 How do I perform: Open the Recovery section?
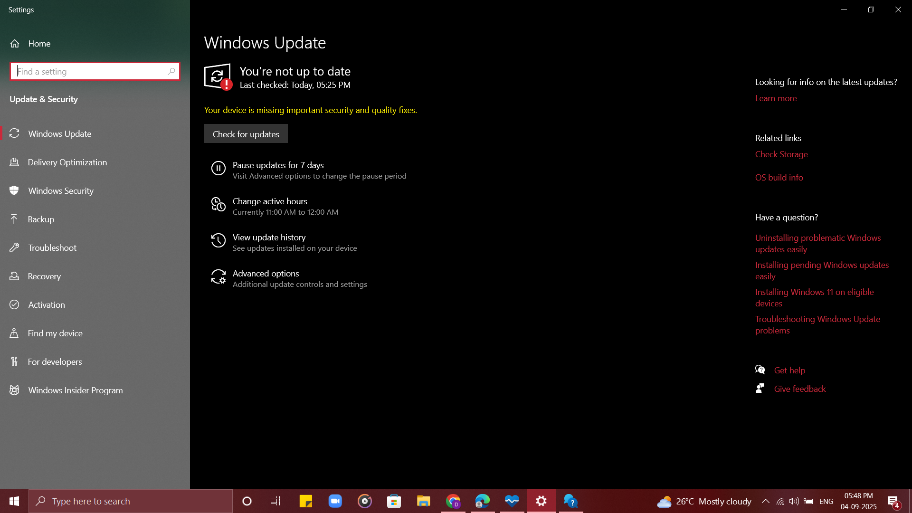tap(44, 276)
